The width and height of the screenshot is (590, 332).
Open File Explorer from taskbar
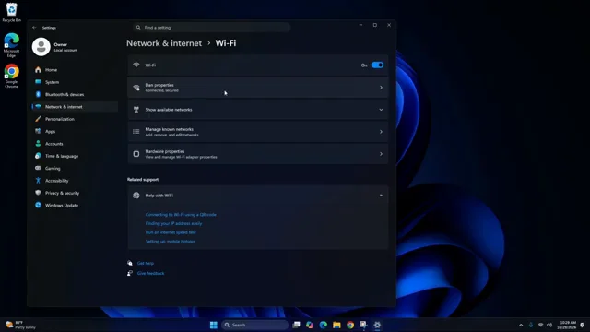point(336,325)
